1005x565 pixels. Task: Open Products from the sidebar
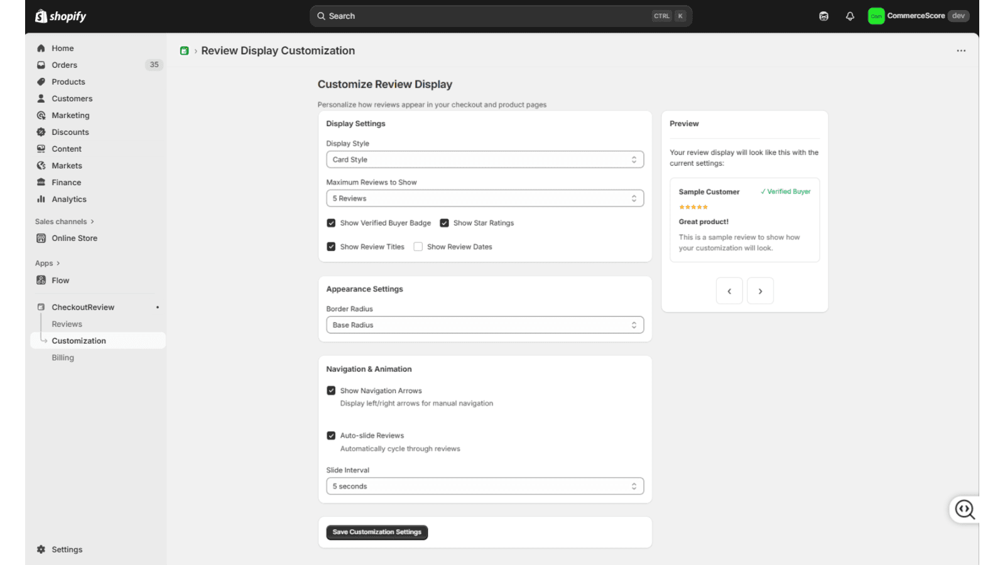(68, 82)
